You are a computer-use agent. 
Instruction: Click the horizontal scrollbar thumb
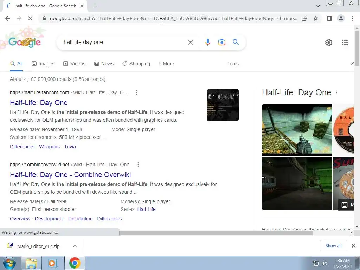pyautogui.click(x=216, y=233)
